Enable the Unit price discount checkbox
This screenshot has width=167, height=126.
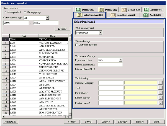point(77,45)
